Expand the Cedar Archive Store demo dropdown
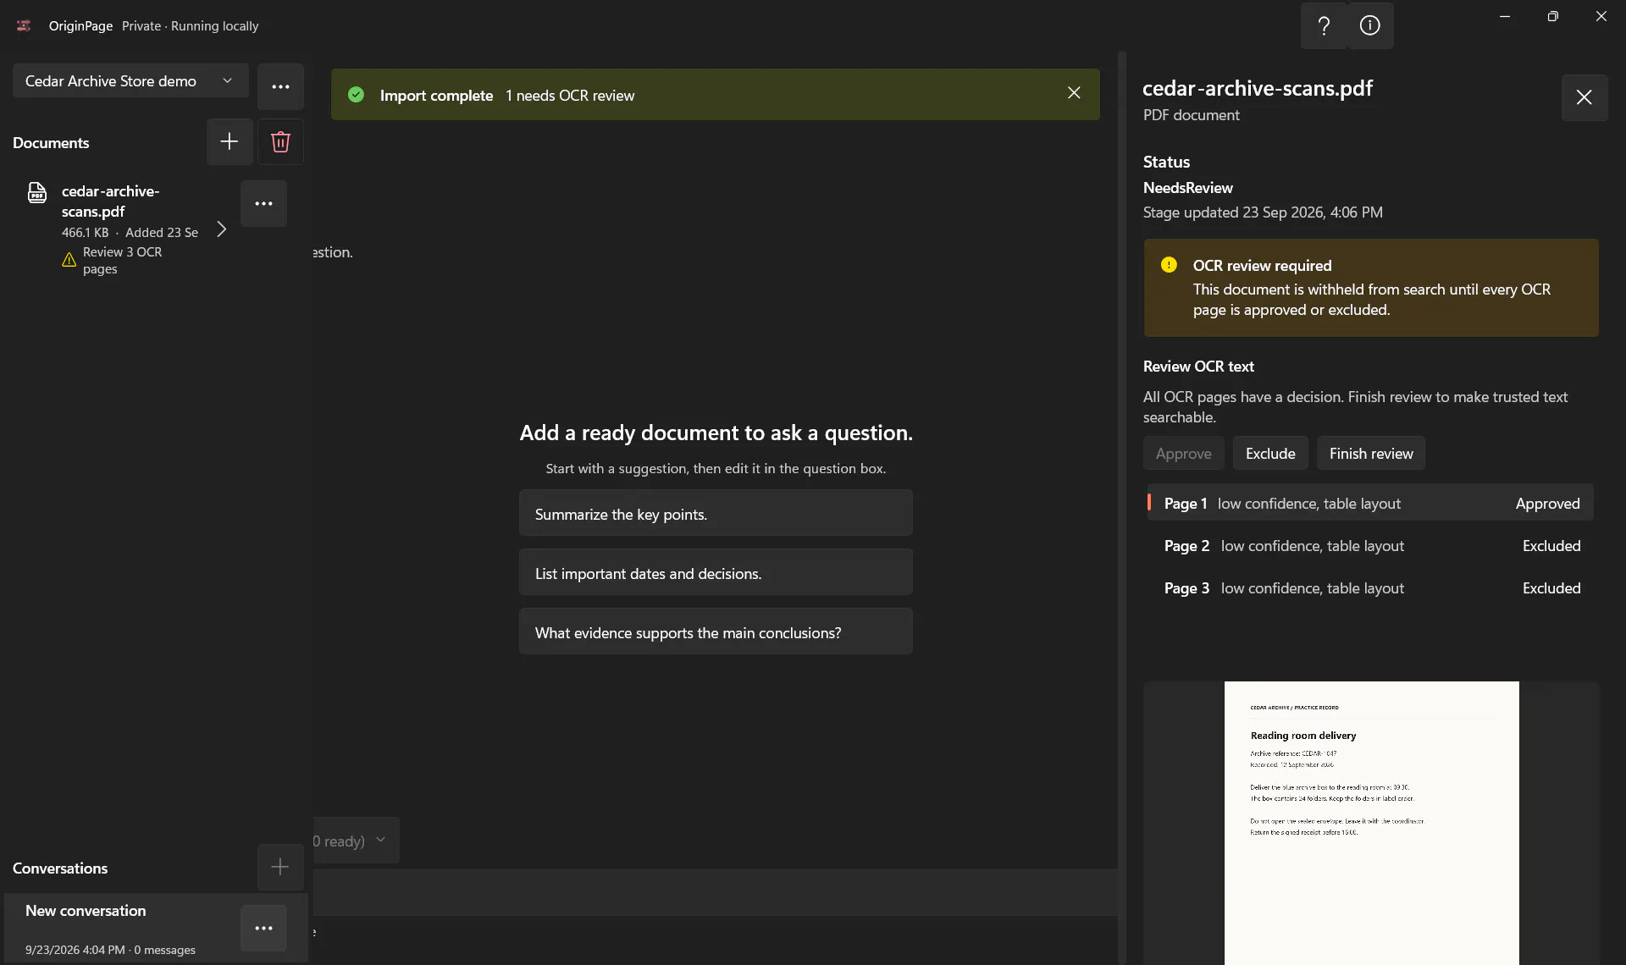 point(130,80)
